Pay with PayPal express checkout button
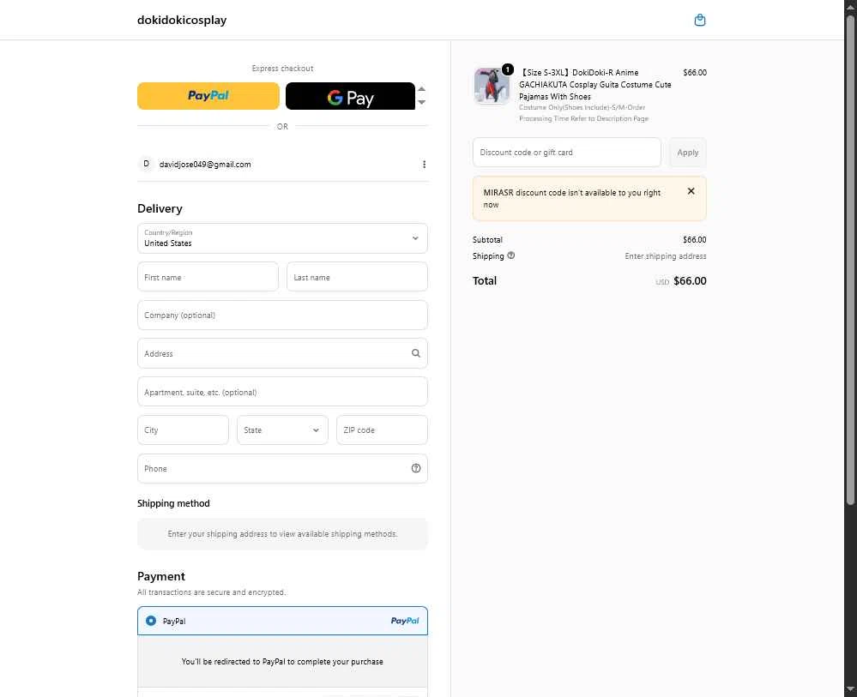The image size is (857, 697). coord(208,96)
